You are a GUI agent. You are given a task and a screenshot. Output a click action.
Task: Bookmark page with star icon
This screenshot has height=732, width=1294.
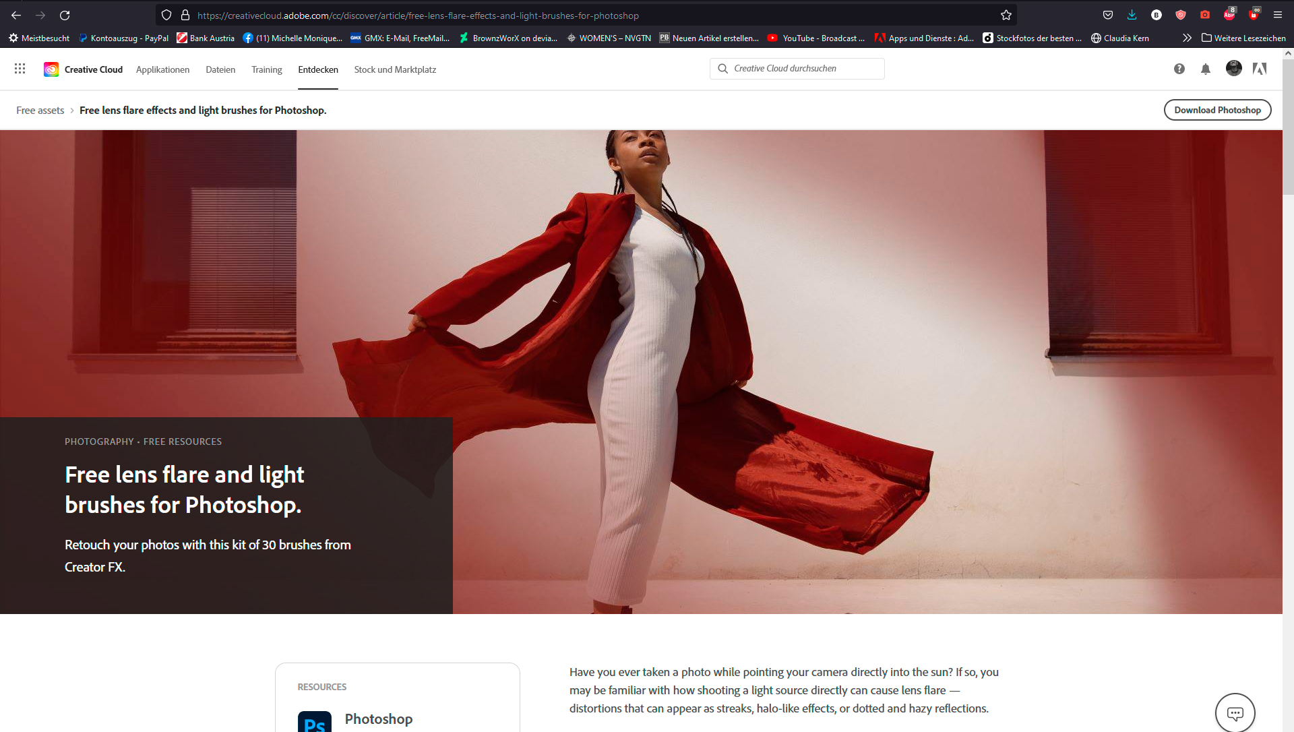[x=1006, y=15]
